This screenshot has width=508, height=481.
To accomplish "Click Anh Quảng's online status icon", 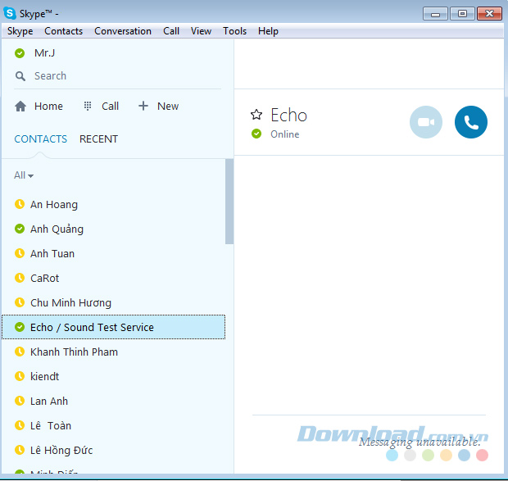I will click(x=20, y=229).
